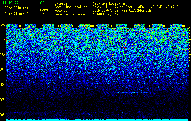Screen dimensions: 191x121
Task: Click the 0.8 frequency axis label
Action: (2, 85)
